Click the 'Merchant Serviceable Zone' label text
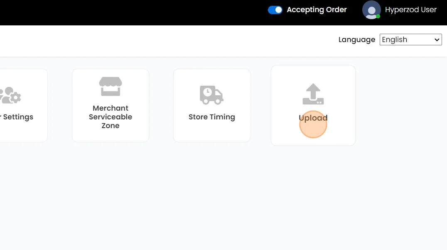 (111, 117)
